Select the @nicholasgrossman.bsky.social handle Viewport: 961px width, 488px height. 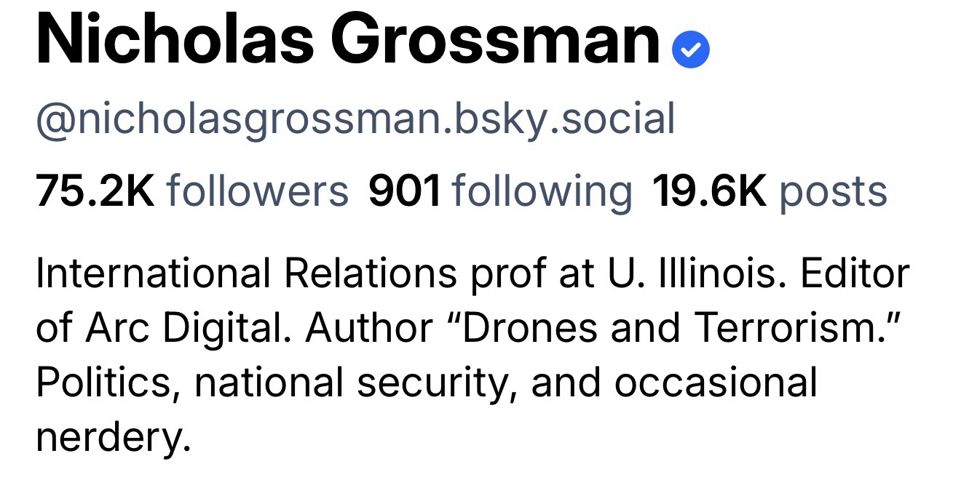pos(355,120)
